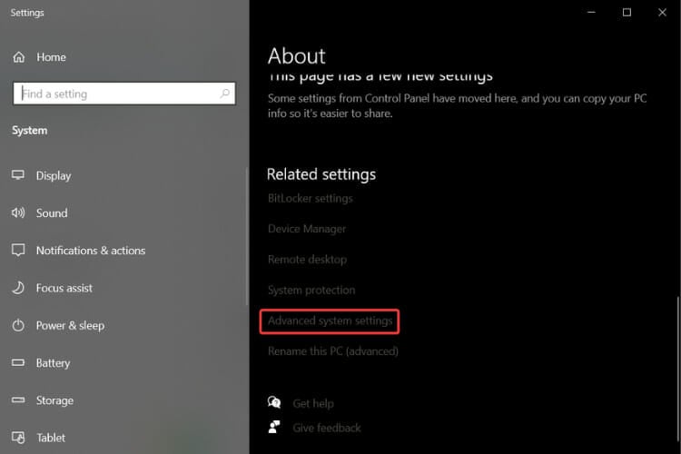Click the Power & sleep icon
The width and height of the screenshot is (681, 454).
click(x=18, y=325)
